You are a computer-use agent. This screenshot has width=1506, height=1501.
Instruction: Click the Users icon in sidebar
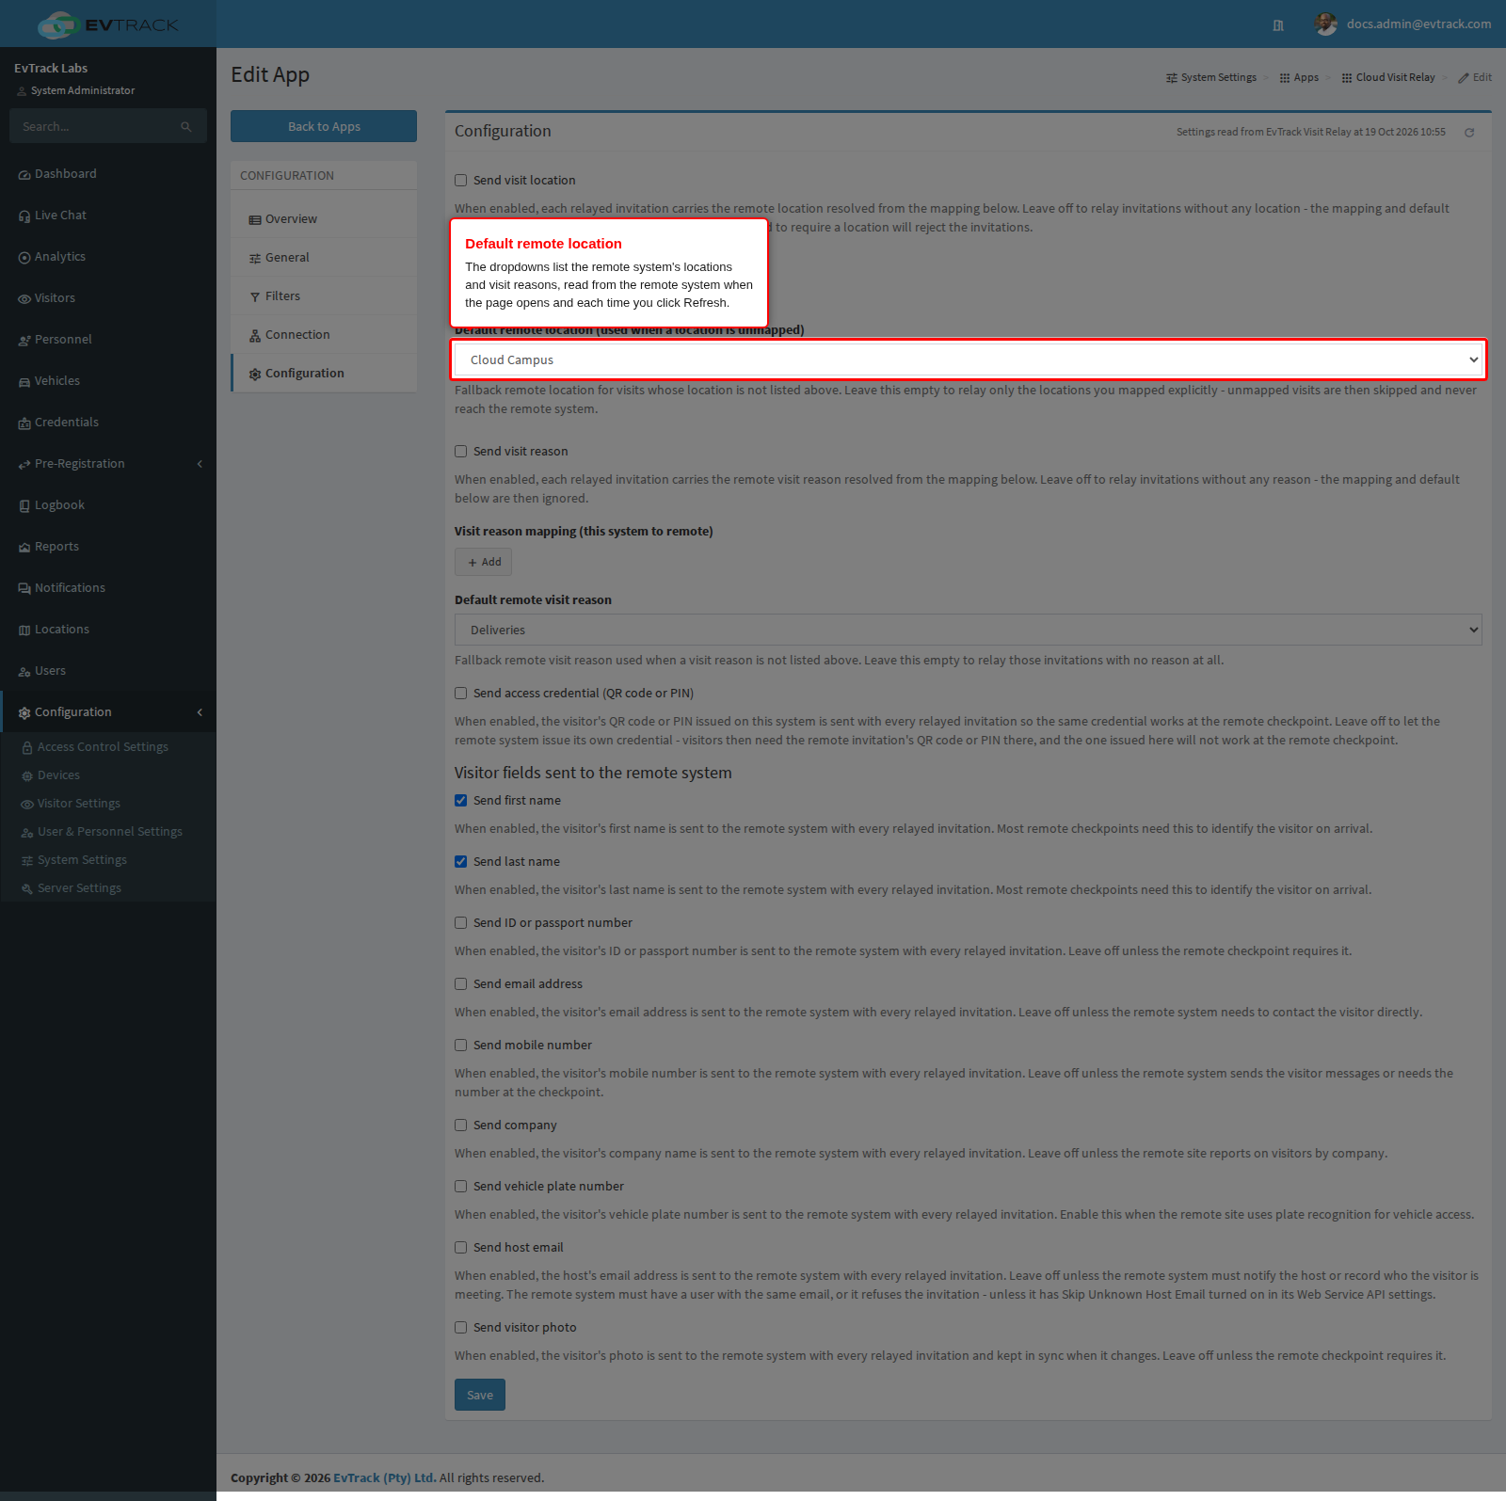pyautogui.click(x=24, y=672)
